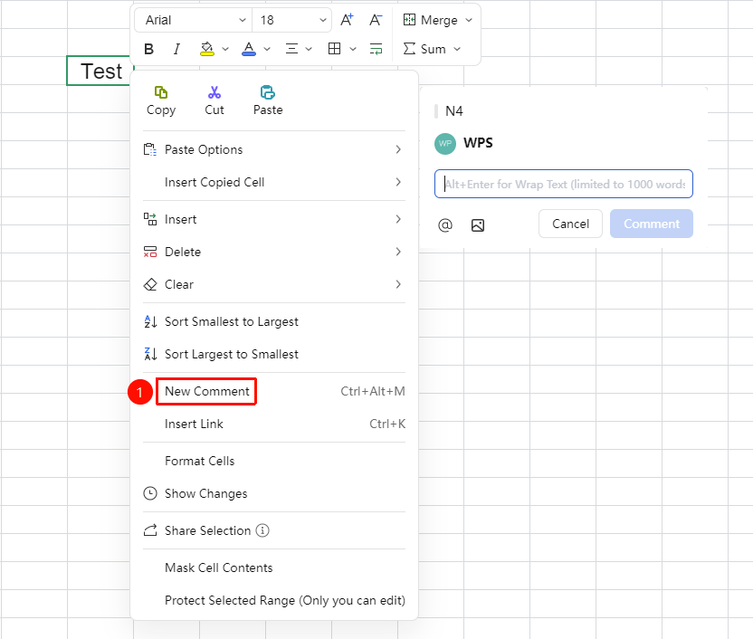753x639 pixels.
Task: Click Paste in the context menu
Action: pyautogui.click(x=268, y=100)
